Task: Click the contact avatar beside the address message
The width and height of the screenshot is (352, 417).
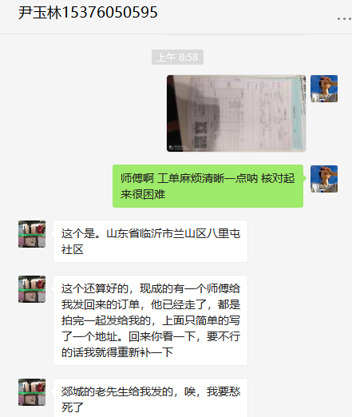Action: click(x=32, y=234)
